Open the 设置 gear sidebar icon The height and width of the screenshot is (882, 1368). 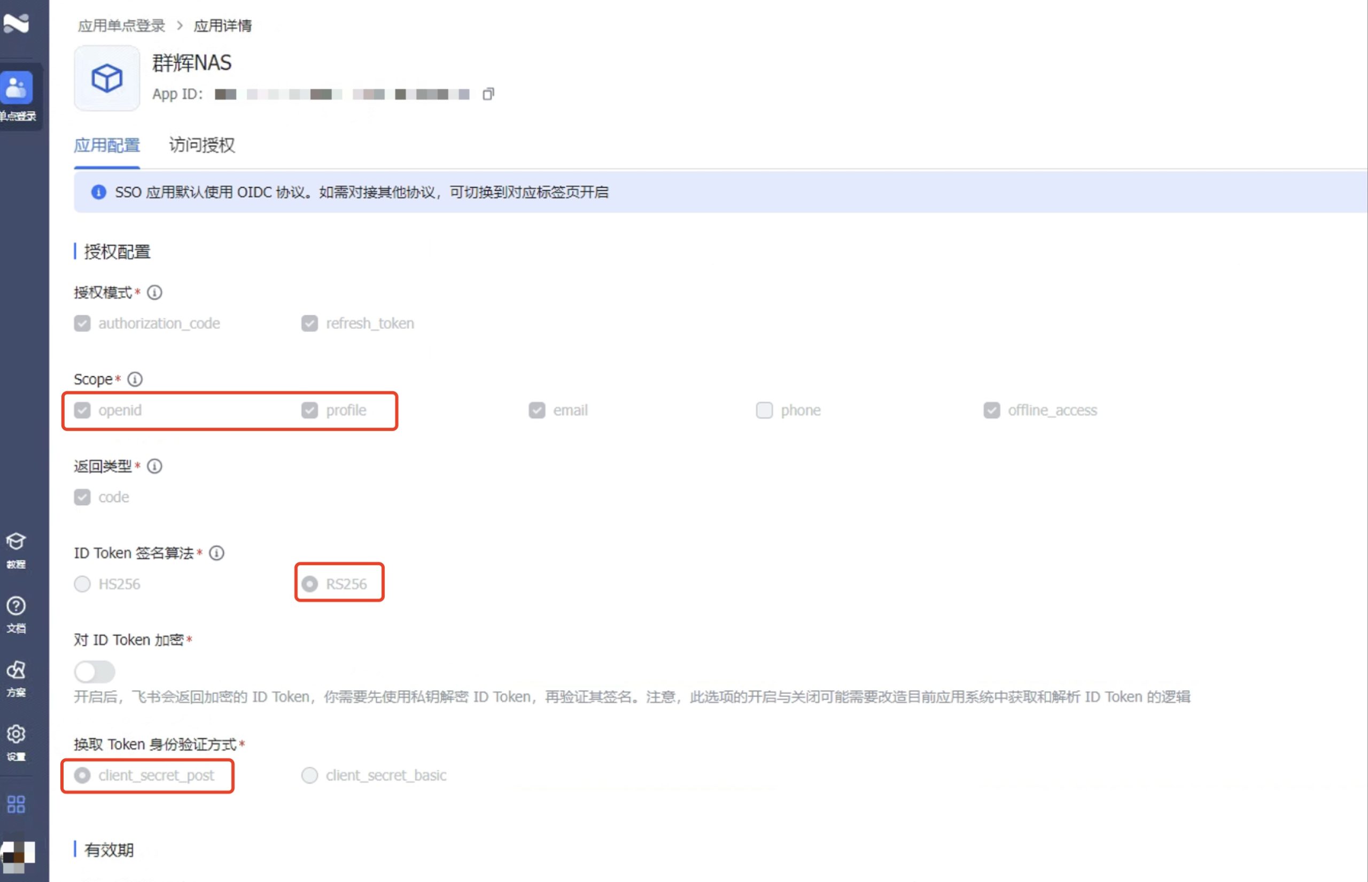16,743
